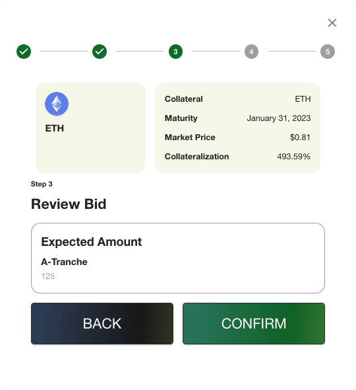Click the Step 3 label text
Screen dimensions: 356x390
(x=42, y=184)
